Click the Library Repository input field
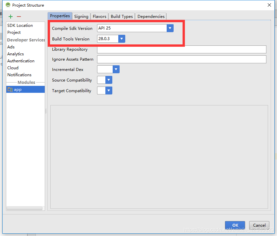 (x=182, y=49)
